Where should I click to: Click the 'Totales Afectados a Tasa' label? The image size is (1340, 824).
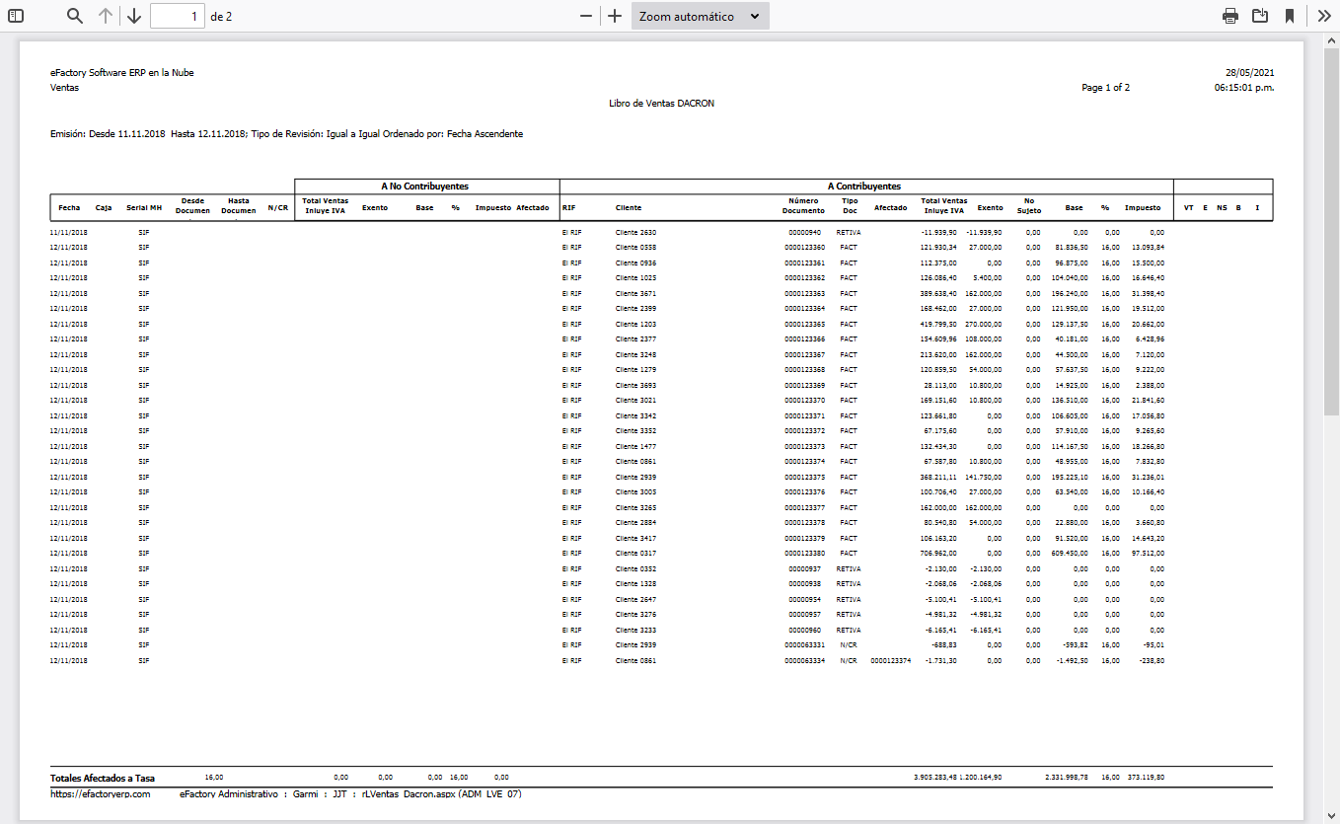pyautogui.click(x=103, y=778)
